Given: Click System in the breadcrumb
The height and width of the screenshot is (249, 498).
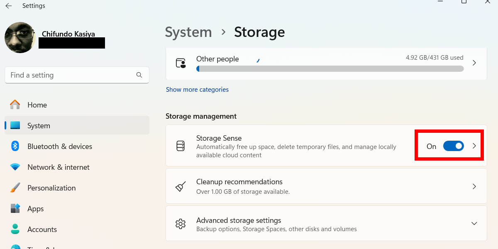Looking at the screenshot, I should click(188, 32).
